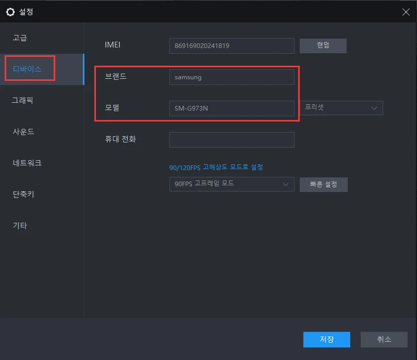Switch to the 그래픽 tab
This screenshot has height=360, width=417.
(22, 100)
